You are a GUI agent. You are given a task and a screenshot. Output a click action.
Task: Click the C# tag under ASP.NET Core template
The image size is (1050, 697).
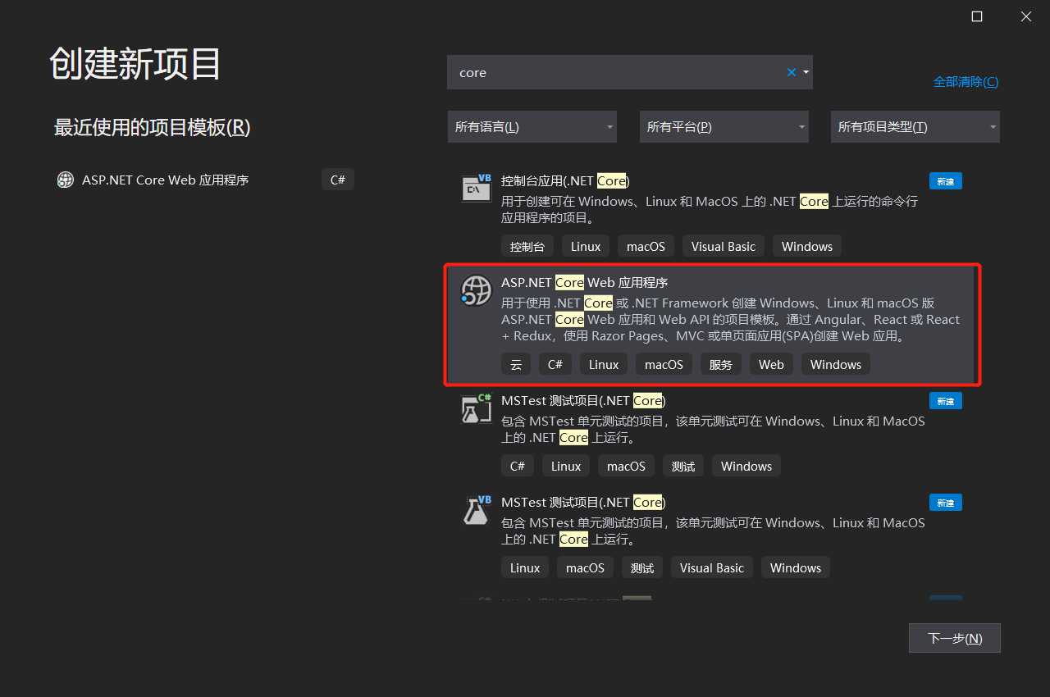coord(555,365)
